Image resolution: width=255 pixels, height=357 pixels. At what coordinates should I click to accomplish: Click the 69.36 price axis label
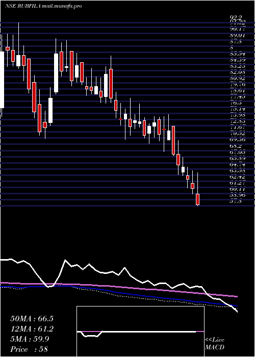237,140
